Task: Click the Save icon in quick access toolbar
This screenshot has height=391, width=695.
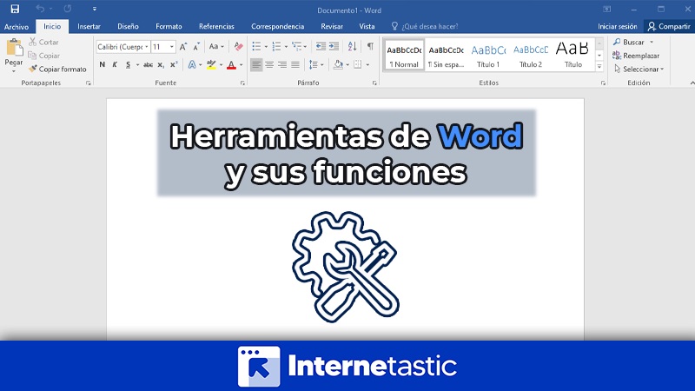Action: [15, 9]
